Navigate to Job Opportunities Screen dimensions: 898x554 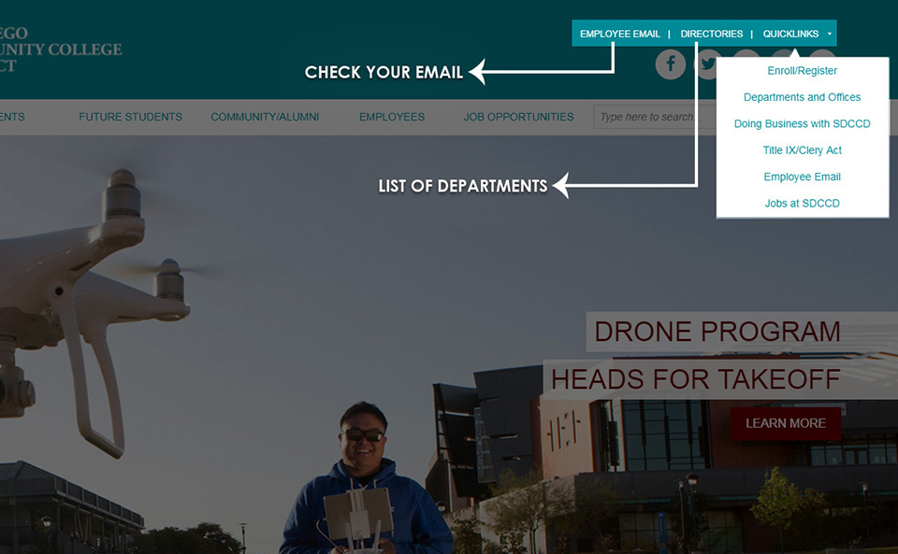pyautogui.click(x=518, y=117)
